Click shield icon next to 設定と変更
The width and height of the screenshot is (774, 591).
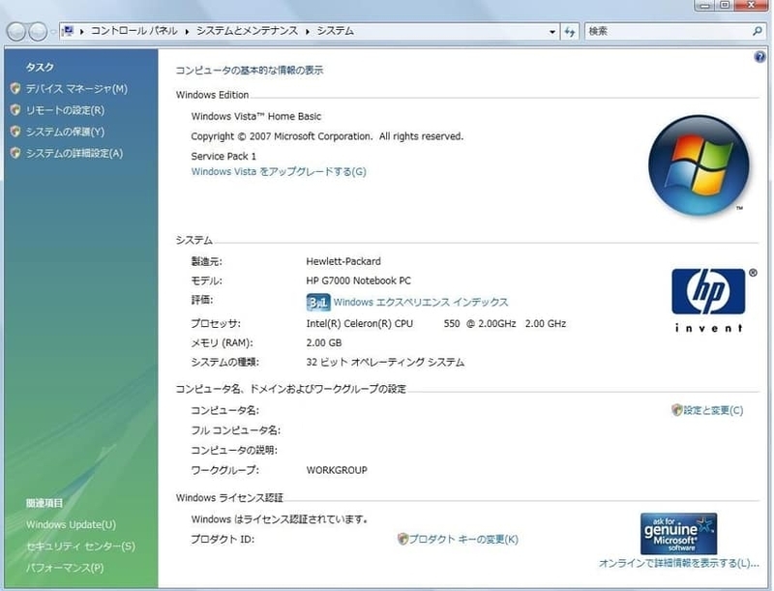(676, 410)
